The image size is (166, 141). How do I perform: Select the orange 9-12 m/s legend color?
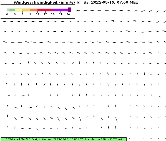(x=34, y=10)
